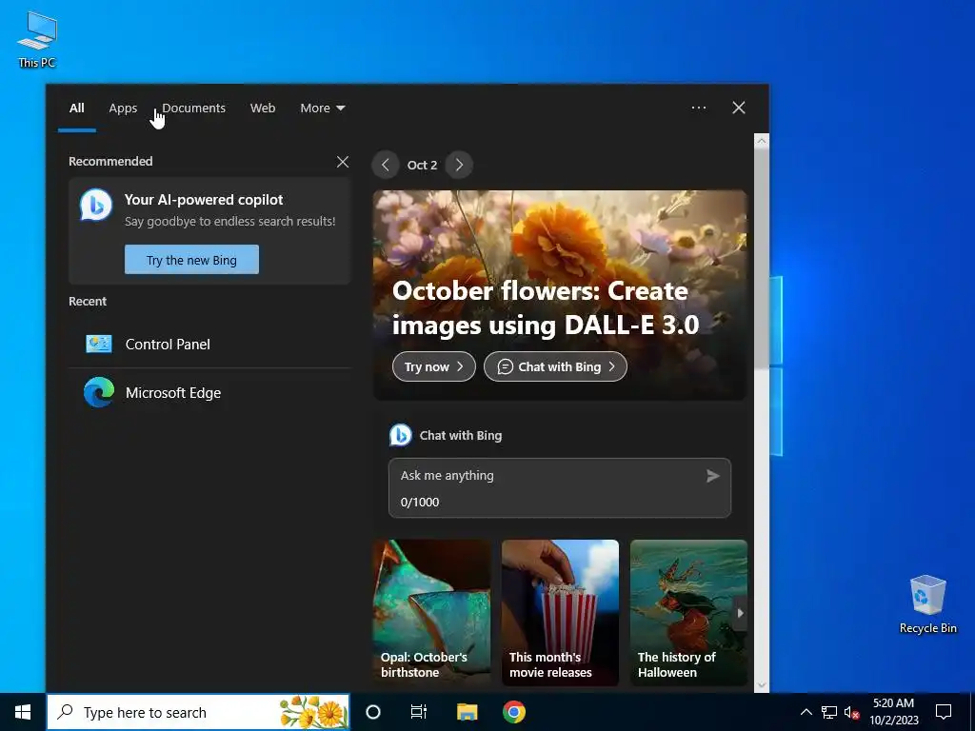Click the Try now button
This screenshot has width=975, height=731.
(433, 366)
